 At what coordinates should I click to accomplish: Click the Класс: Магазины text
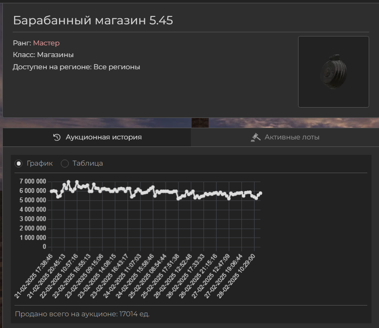43,55
